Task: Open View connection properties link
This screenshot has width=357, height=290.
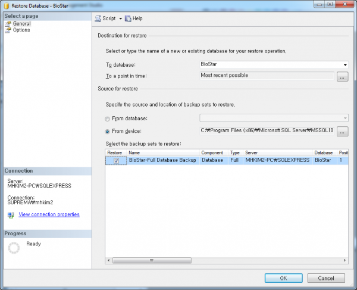Action: click(49, 214)
